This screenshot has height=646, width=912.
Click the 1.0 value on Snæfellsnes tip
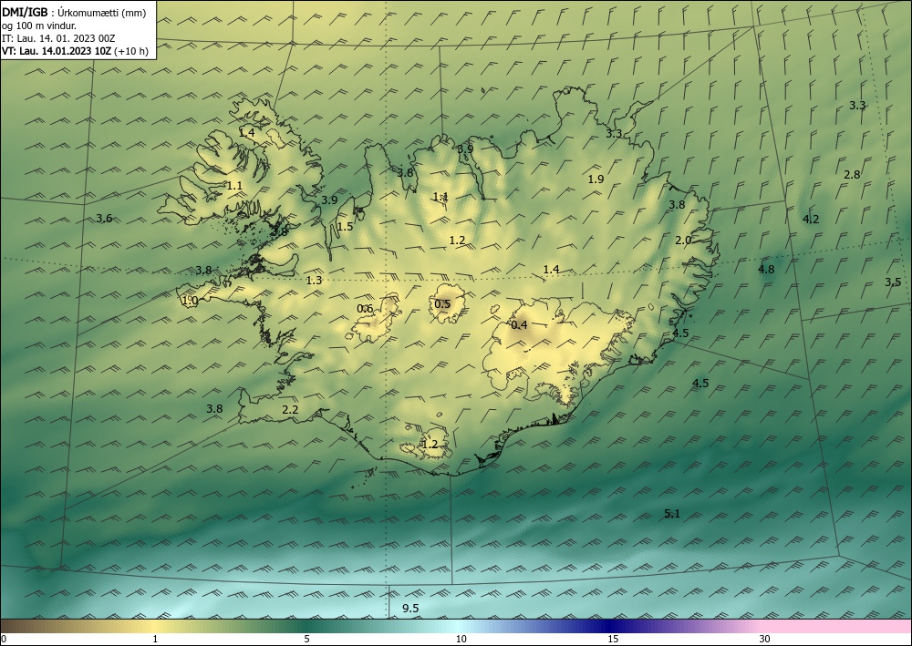(191, 301)
